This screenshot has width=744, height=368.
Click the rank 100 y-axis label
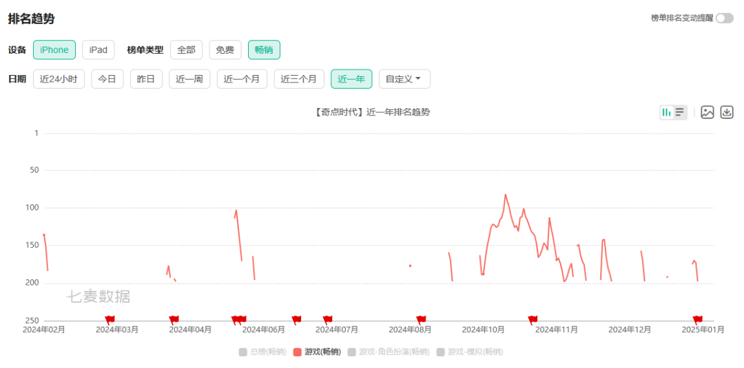[x=32, y=208]
